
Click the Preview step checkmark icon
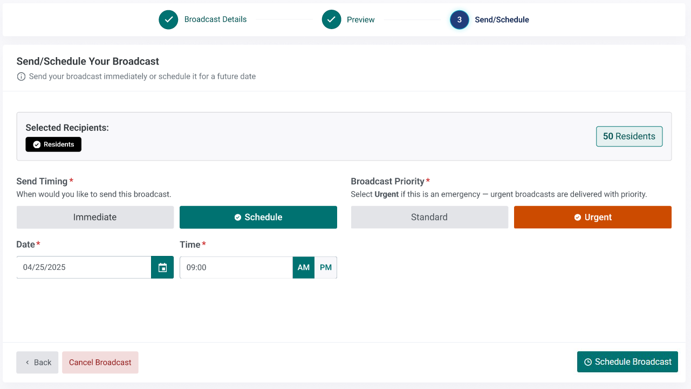click(331, 19)
